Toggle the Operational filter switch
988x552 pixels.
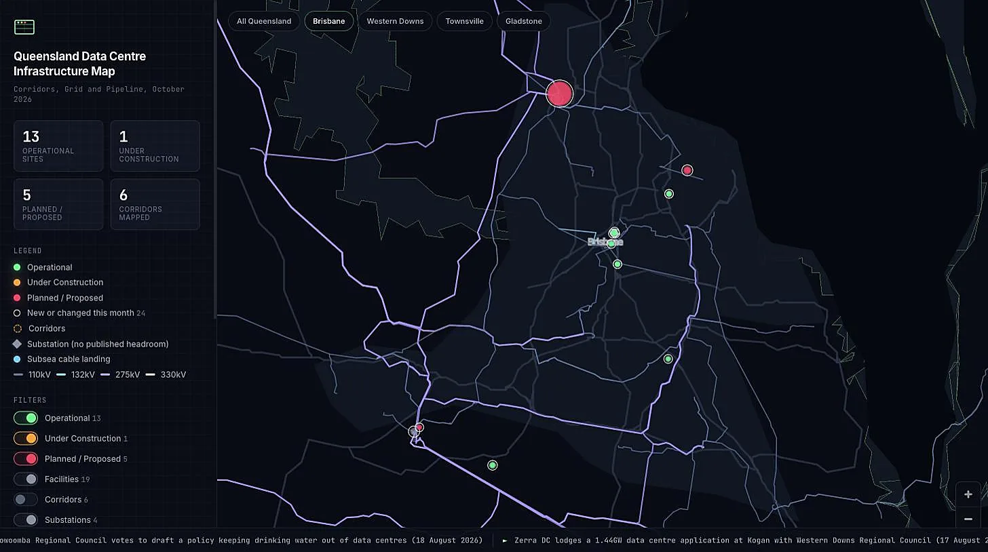pos(26,418)
